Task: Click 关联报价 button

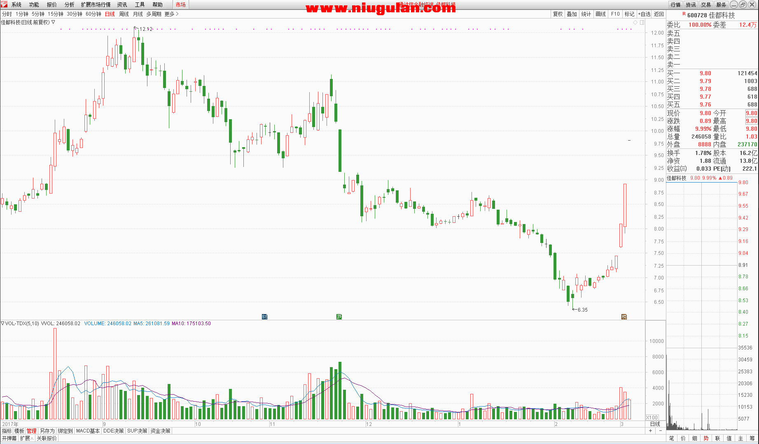Action: tap(47, 439)
